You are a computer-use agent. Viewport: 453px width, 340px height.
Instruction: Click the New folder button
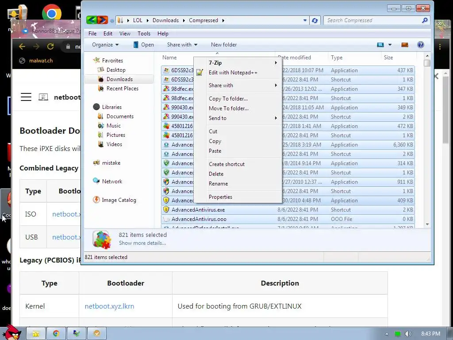point(224,45)
